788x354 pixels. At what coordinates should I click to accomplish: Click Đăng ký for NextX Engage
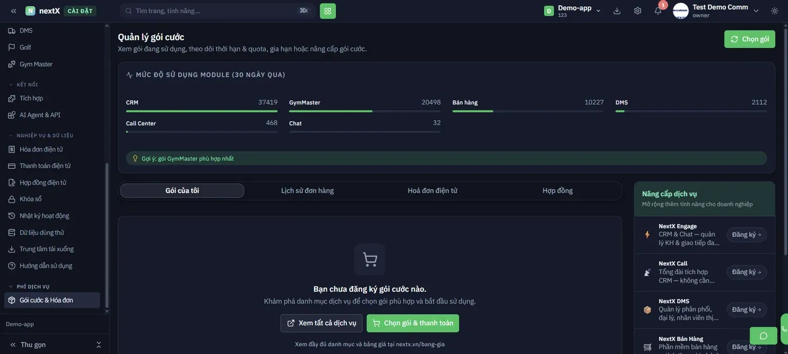pos(746,235)
